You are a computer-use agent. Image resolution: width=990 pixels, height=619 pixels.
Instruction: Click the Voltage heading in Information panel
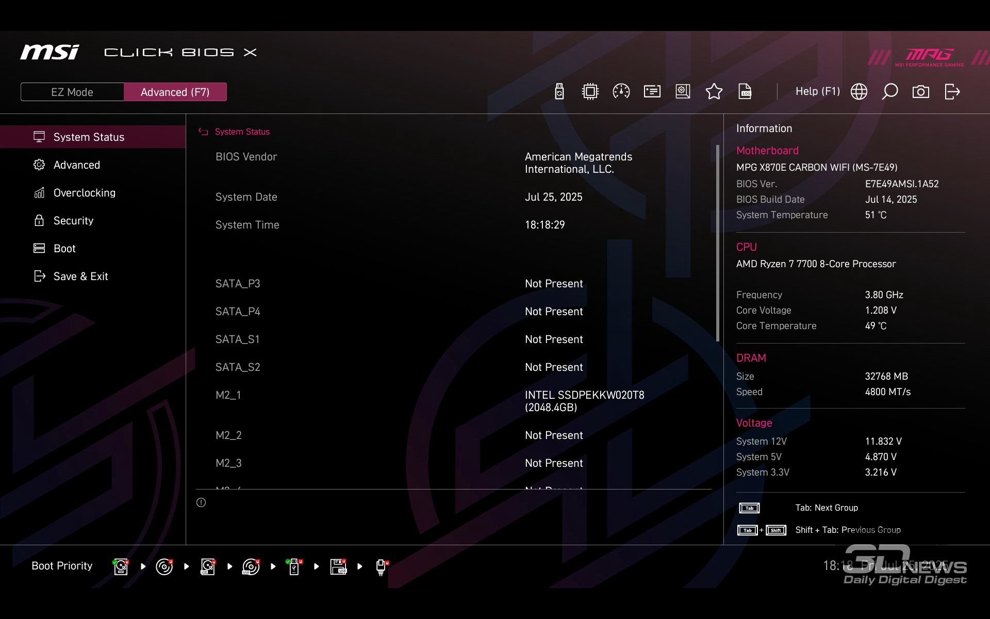(754, 423)
